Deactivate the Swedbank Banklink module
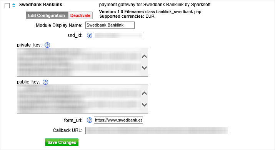Image resolution: width=275 pixels, height=150 pixels. [80, 15]
